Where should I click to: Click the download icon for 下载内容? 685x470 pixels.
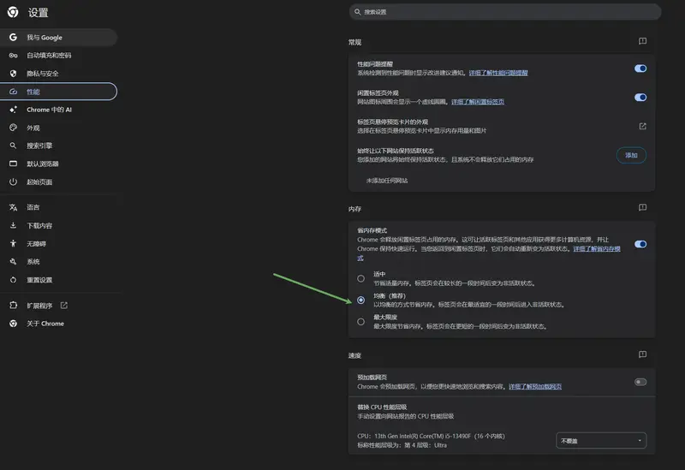pyautogui.click(x=13, y=225)
